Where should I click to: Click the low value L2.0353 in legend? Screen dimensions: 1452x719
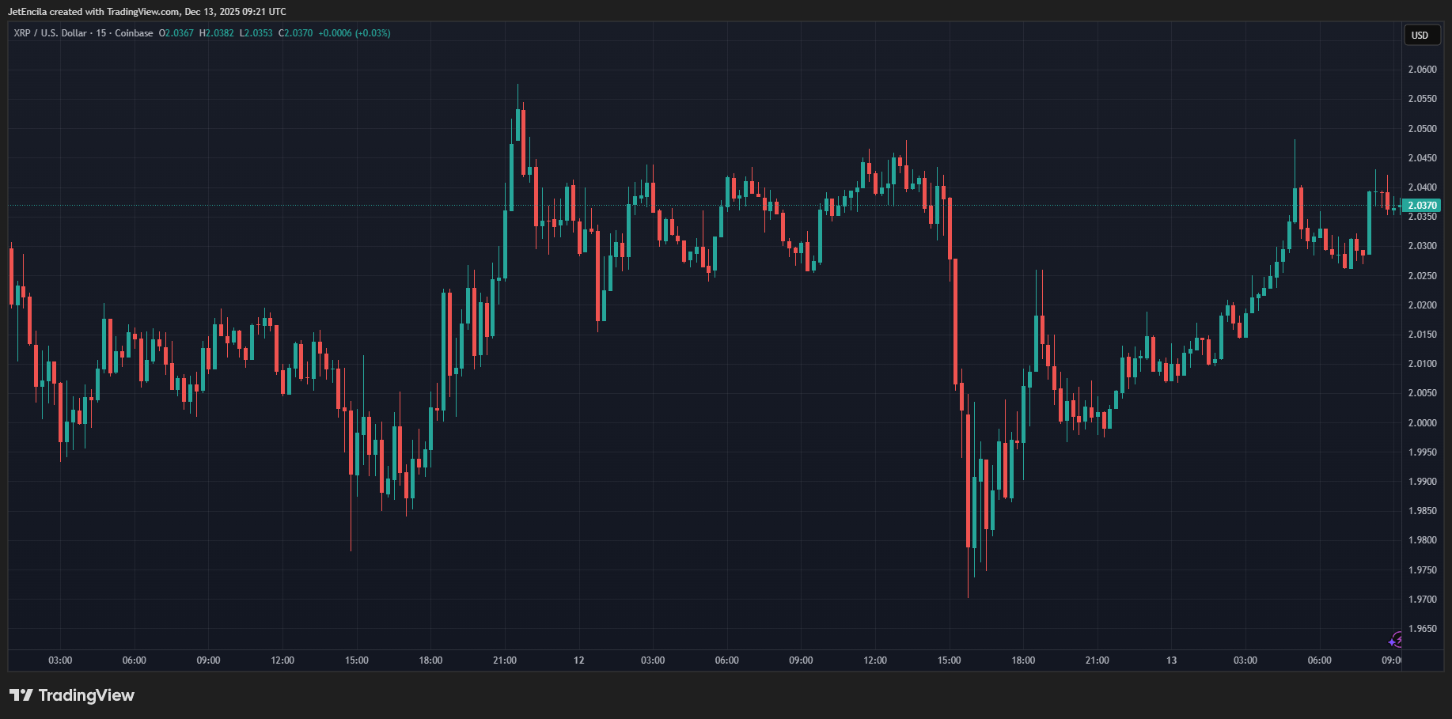(x=256, y=33)
